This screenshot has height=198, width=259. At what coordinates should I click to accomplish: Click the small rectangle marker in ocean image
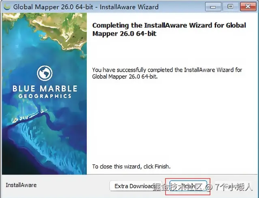tap(67, 137)
